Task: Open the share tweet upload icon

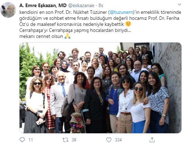Action: pos(152,140)
